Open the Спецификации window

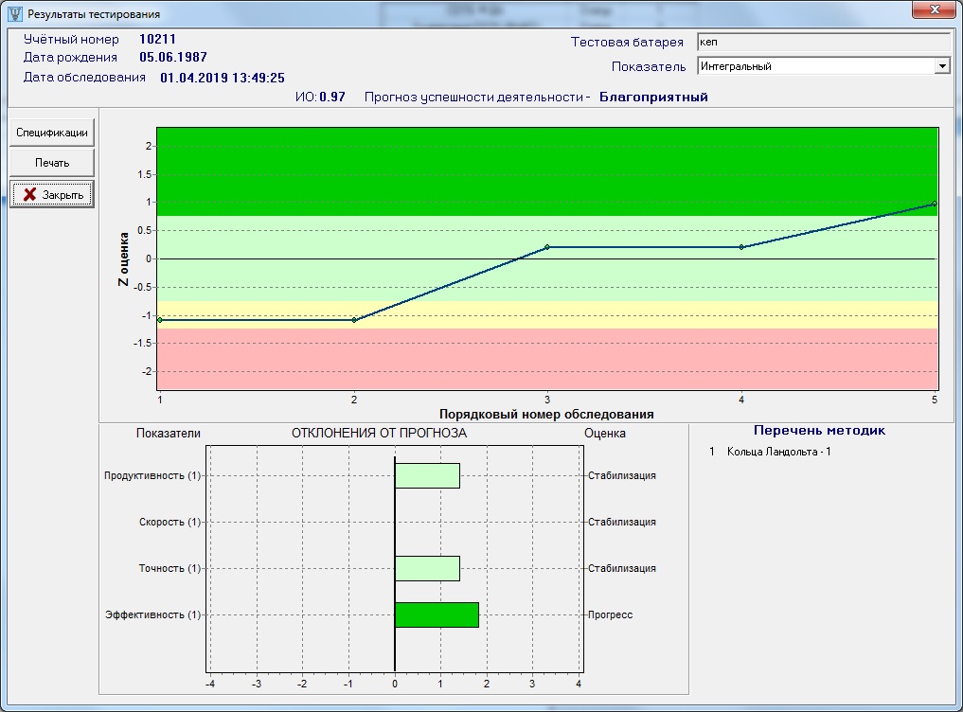(52, 133)
